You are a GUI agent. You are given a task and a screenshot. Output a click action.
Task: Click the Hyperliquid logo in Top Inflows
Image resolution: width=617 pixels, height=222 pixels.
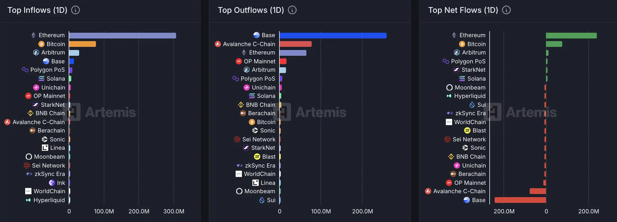(x=28, y=200)
